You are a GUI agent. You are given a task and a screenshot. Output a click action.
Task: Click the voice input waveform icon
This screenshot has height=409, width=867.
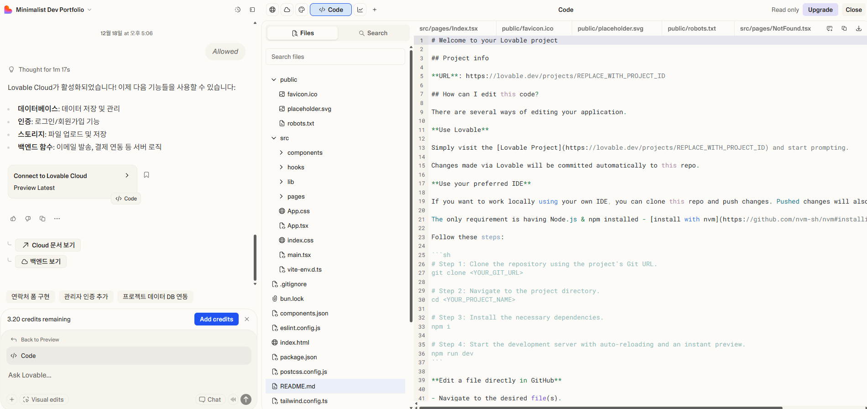click(233, 399)
